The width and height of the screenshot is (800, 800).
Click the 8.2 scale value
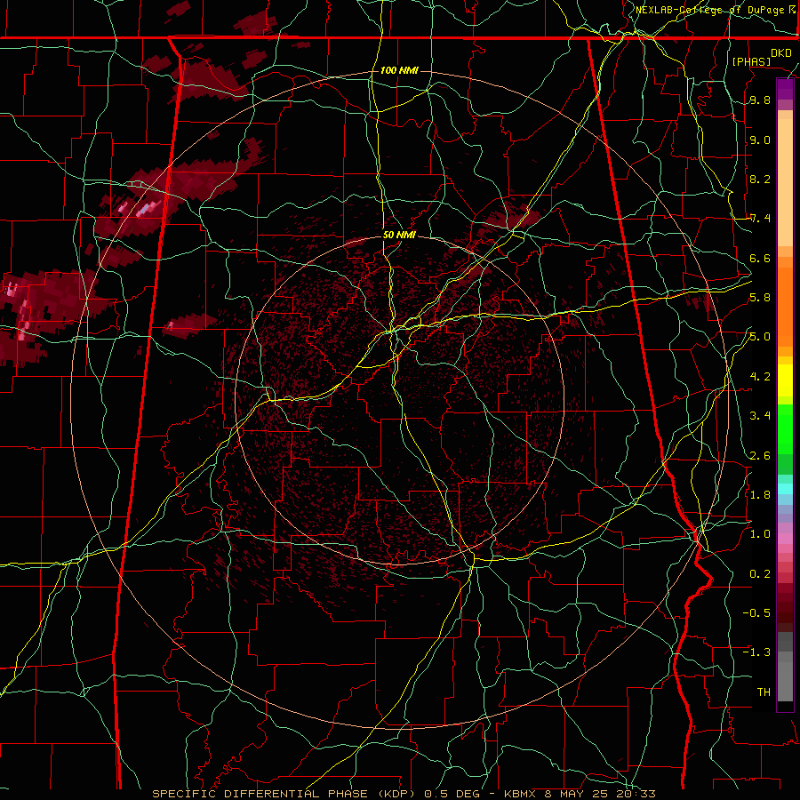[760, 179]
